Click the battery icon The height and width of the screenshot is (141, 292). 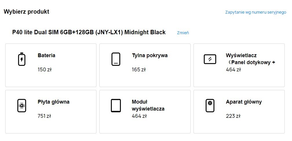click(22, 59)
